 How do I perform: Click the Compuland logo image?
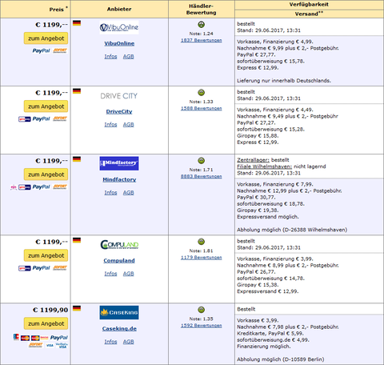(119, 245)
